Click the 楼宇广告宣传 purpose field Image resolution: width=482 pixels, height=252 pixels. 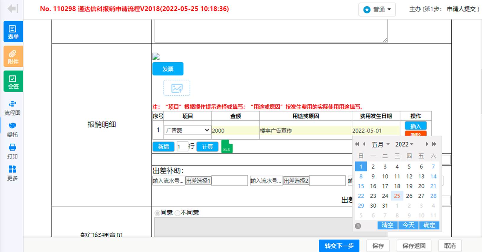point(306,130)
